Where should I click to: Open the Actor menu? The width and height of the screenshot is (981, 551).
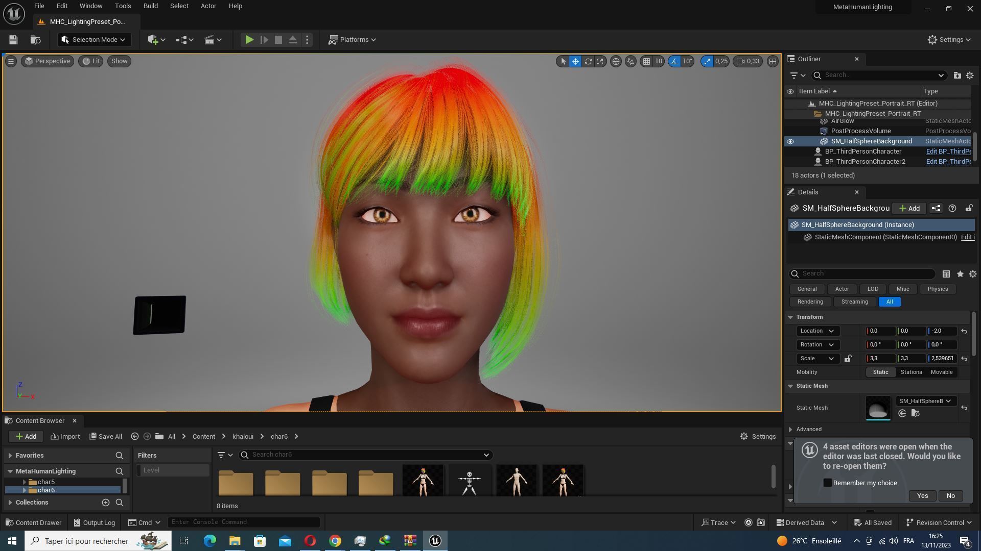pos(208,6)
